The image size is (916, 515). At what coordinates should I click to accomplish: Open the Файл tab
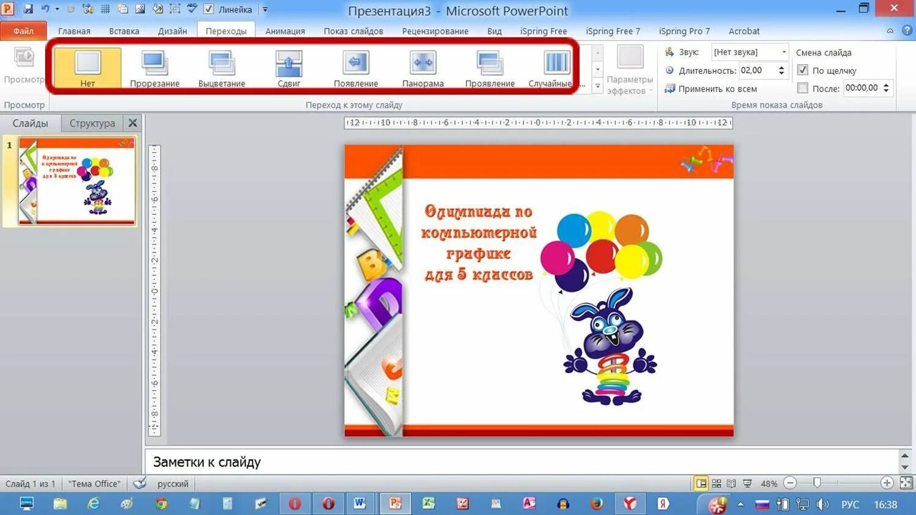coord(24,31)
